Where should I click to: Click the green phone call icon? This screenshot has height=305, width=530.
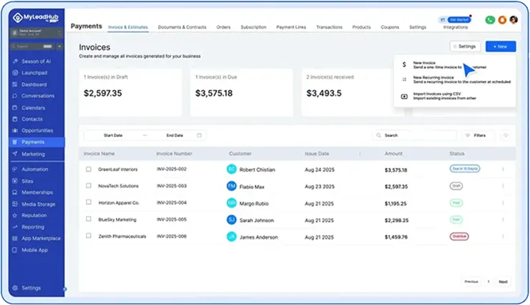490,20
